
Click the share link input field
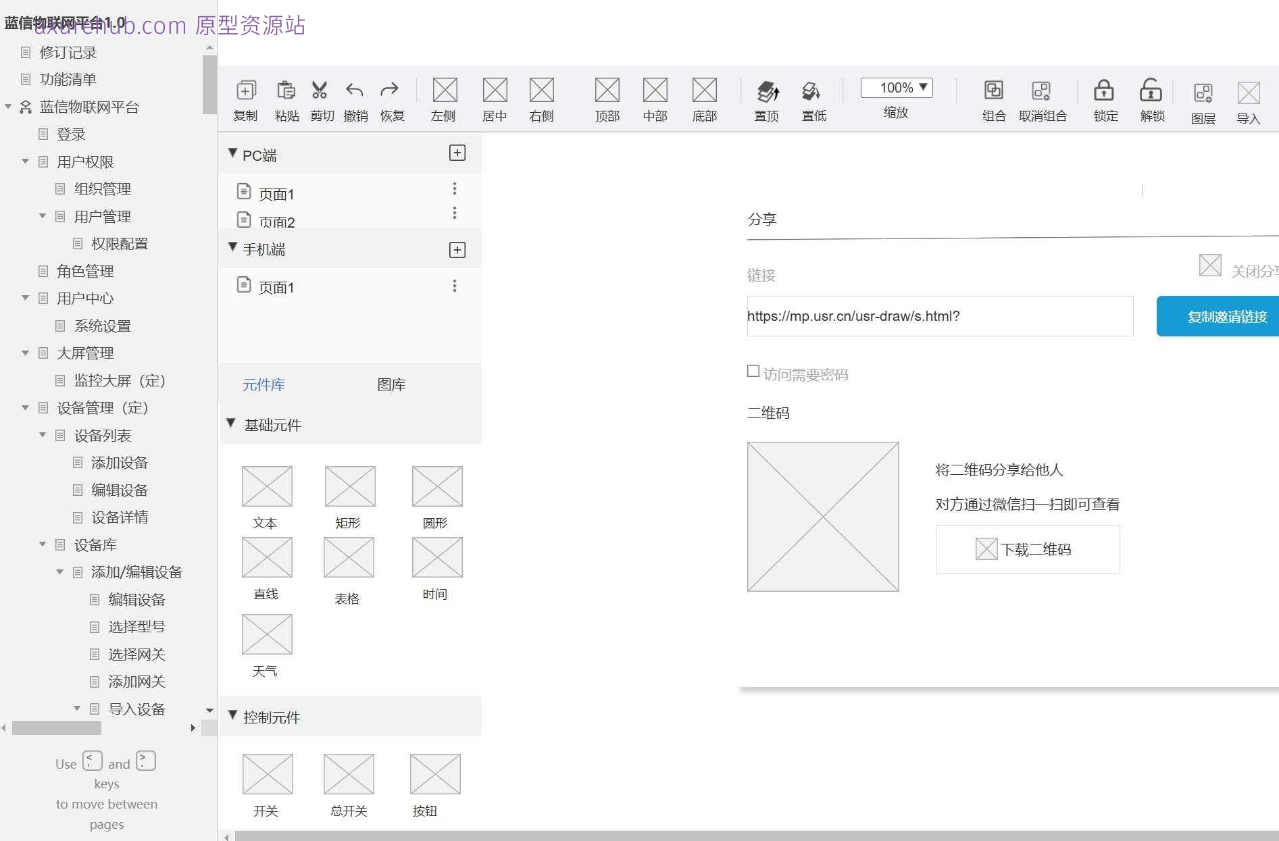(x=940, y=316)
